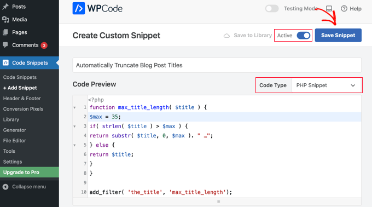Click the Testing Mode label
The height and width of the screenshot is (207, 372).
coord(301,9)
